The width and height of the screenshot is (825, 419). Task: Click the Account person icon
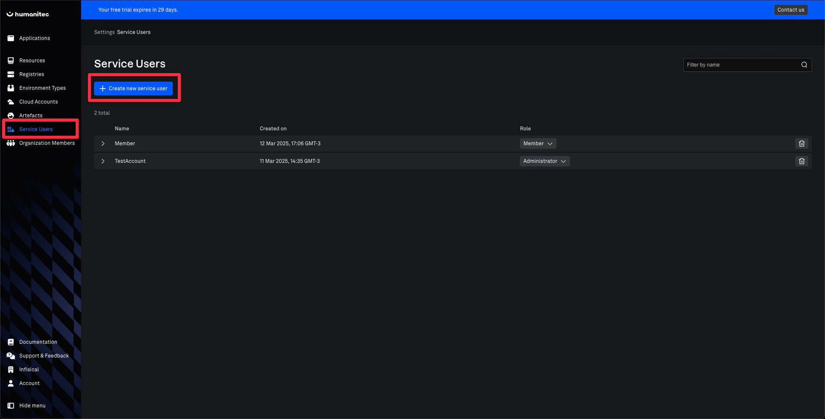coord(11,383)
